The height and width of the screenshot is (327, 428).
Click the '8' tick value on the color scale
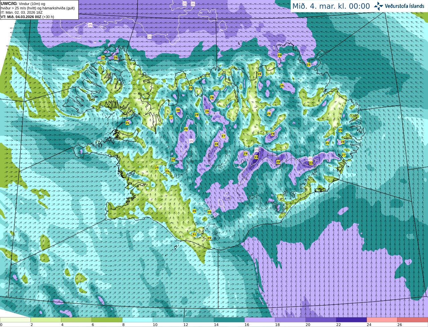123,325
